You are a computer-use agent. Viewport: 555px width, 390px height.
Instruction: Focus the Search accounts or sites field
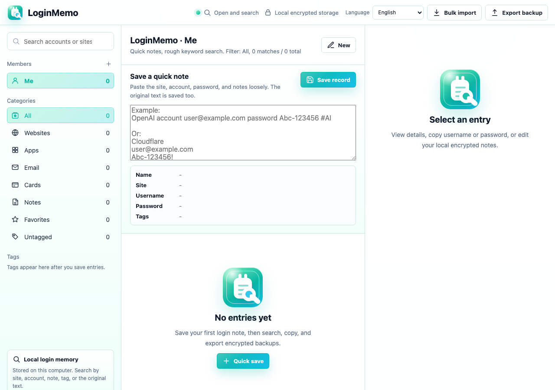60,41
